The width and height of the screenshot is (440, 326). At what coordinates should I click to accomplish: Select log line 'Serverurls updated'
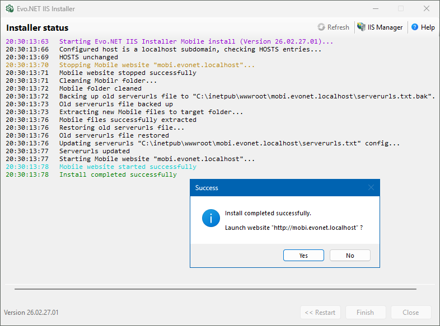coord(94,152)
